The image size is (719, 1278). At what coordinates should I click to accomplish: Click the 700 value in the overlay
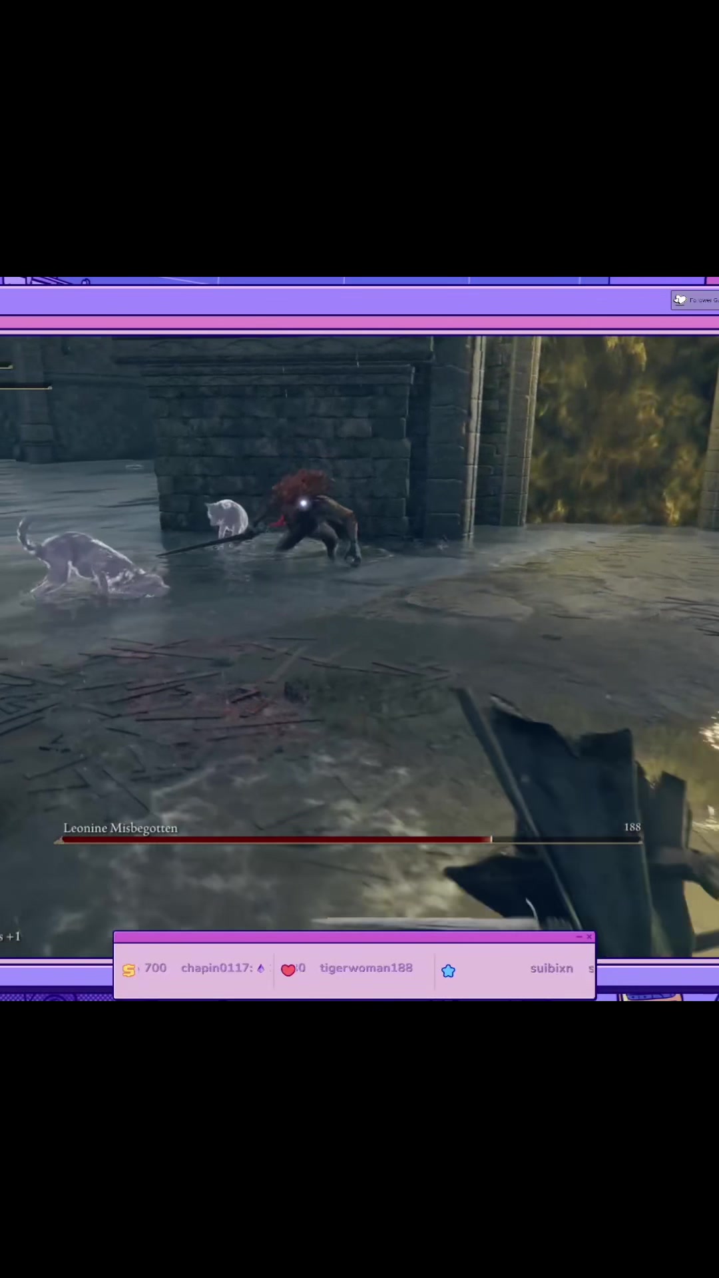[155, 968]
